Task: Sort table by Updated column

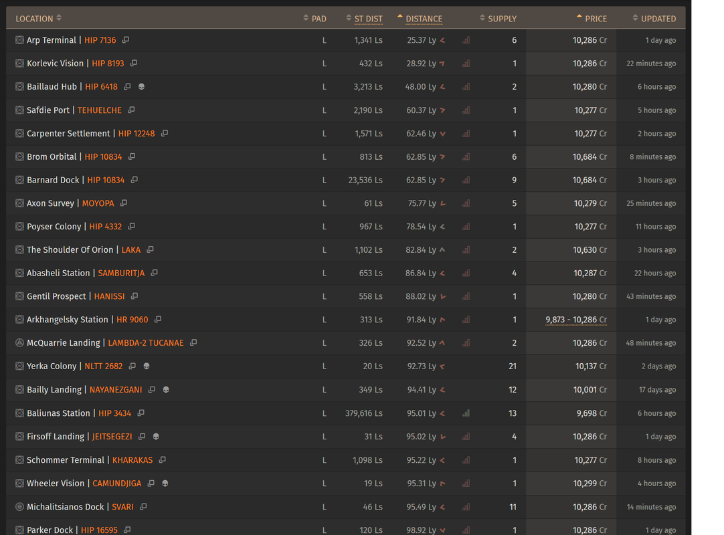Action: pos(654,19)
